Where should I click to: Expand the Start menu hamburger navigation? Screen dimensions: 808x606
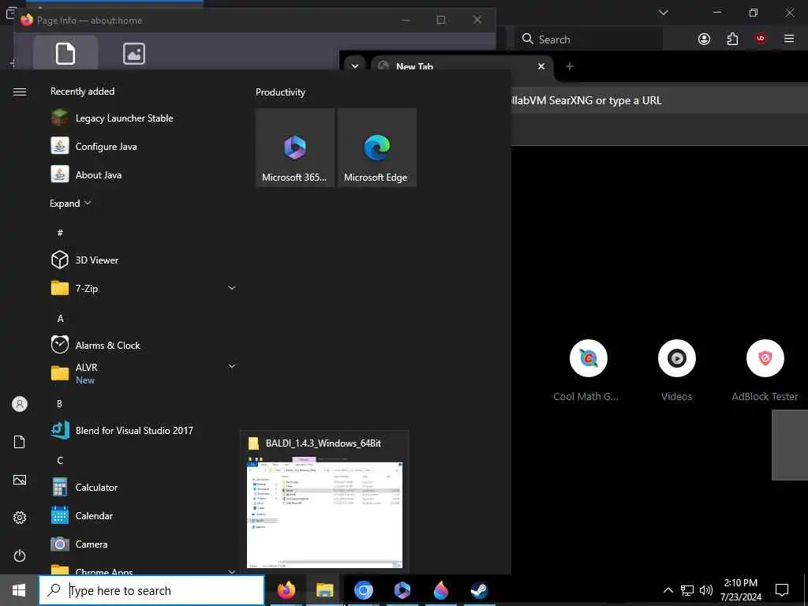20,92
